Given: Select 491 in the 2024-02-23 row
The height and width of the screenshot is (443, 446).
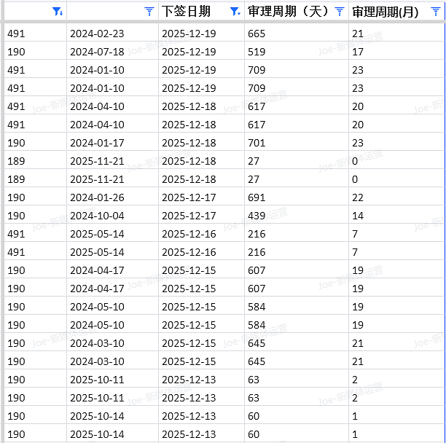Looking at the screenshot, I should pos(35,34).
